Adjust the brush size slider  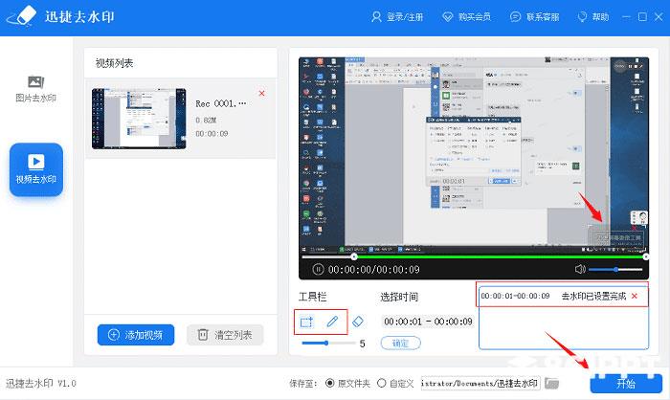[x=328, y=343]
